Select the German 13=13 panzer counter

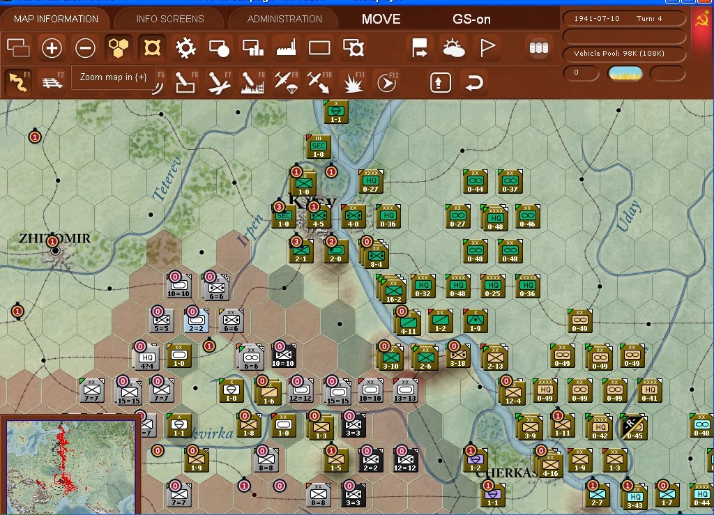tap(405, 390)
